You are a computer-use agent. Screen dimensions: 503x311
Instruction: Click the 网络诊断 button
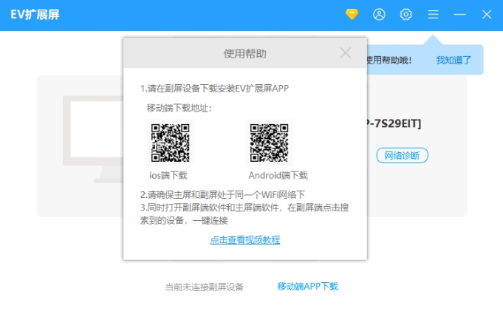[402, 156]
